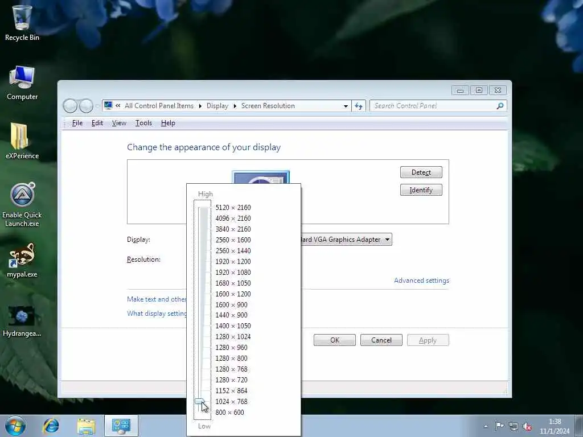The image size is (583, 437).
Task: Click the Refresh button beside address bar
Action: point(359,106)
